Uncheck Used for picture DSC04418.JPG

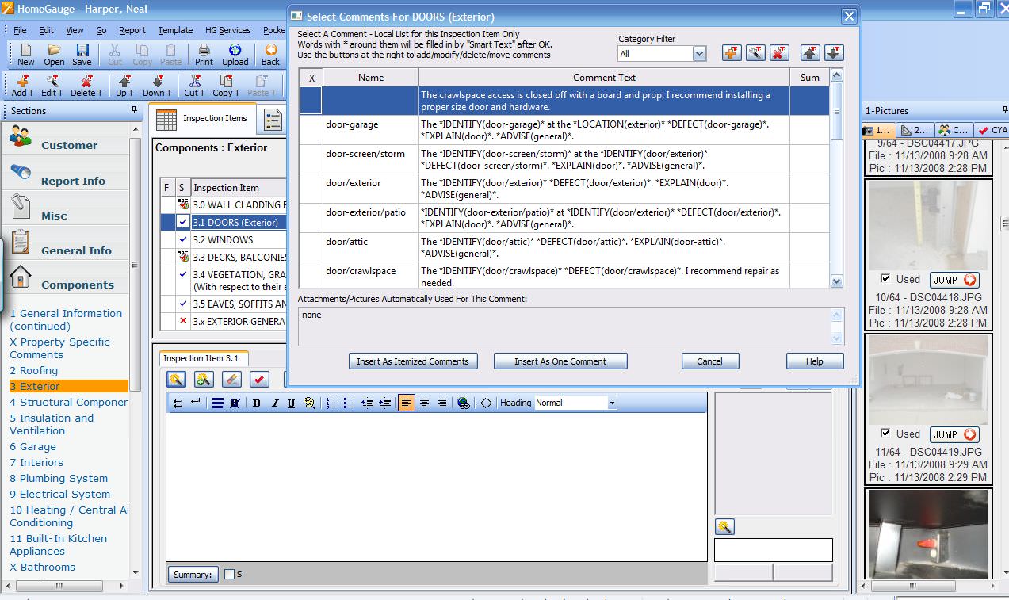click(885, 280)
